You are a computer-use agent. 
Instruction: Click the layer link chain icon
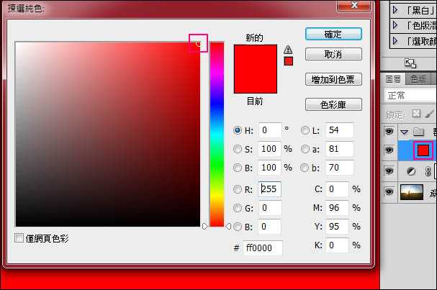click(x=428, y=171)
